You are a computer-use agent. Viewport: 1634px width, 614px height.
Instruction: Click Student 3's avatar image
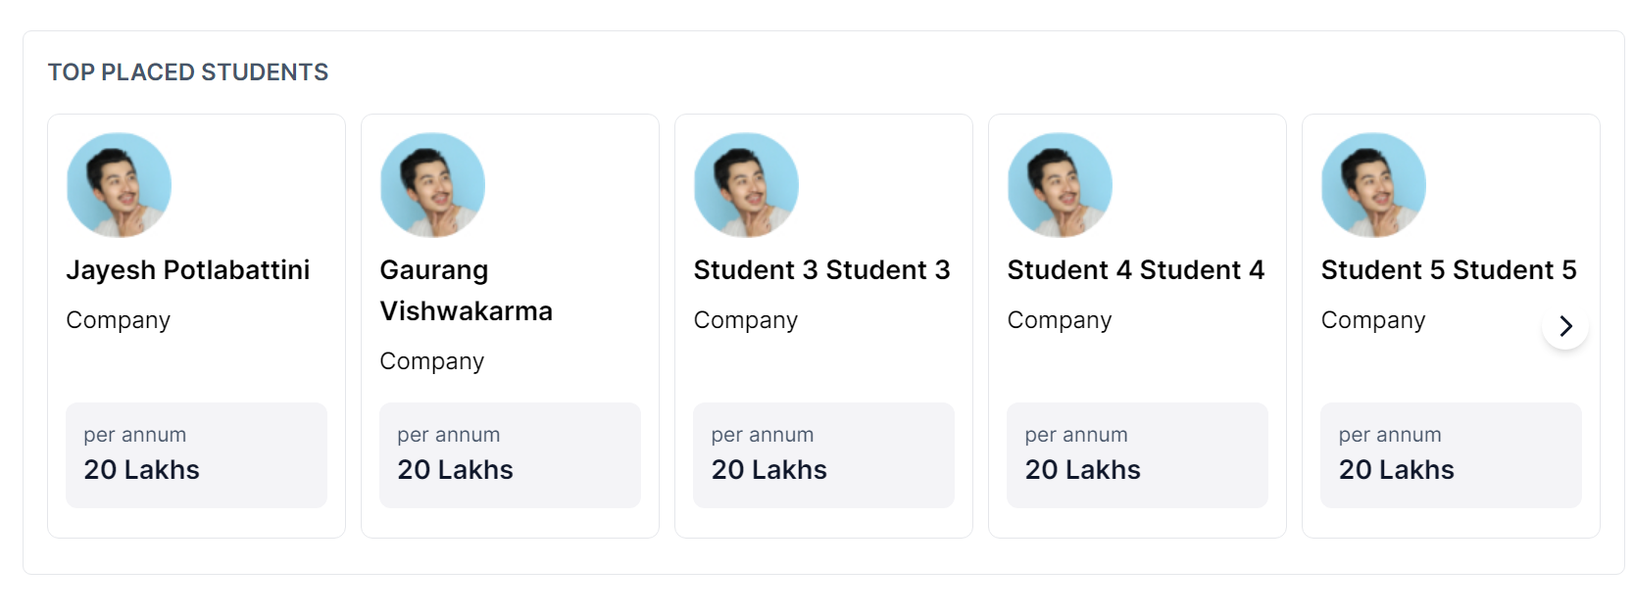(x=746, y=185)
